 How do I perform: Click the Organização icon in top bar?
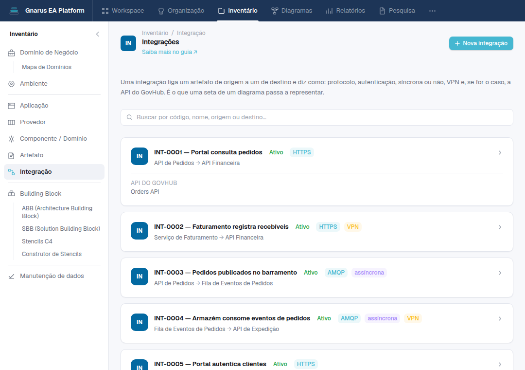coord(161,11)
